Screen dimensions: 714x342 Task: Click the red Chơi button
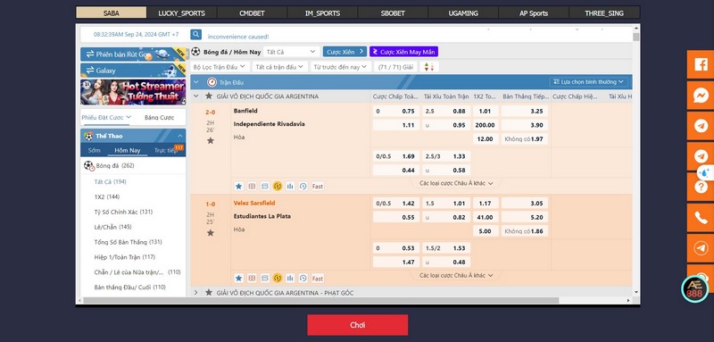point(358,325)
